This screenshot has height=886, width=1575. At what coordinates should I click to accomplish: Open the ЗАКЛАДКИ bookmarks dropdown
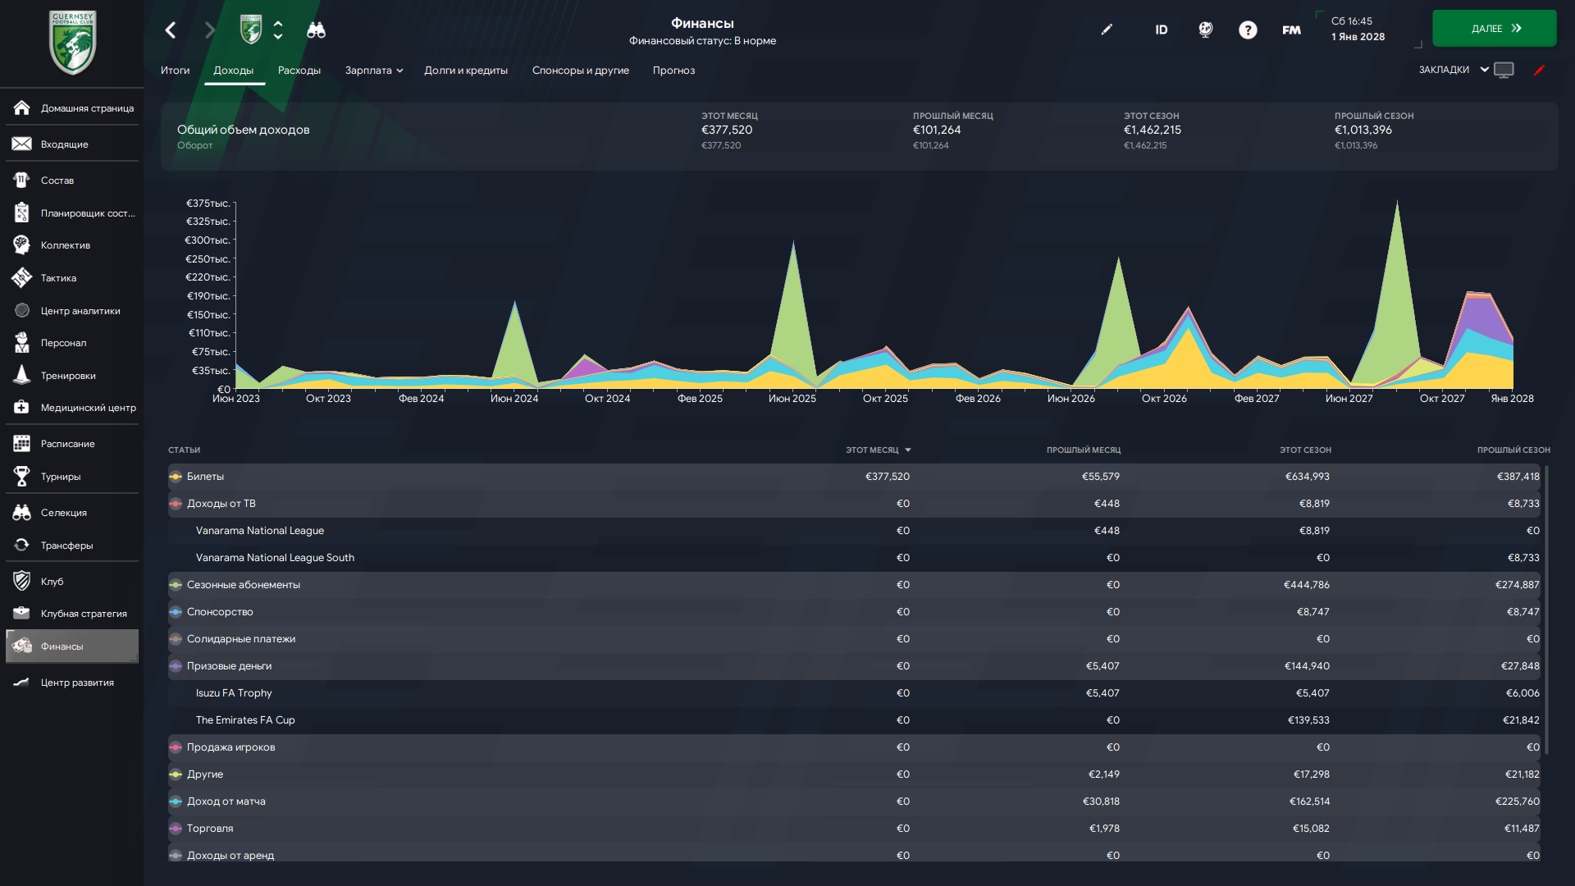pos(1454,70)
